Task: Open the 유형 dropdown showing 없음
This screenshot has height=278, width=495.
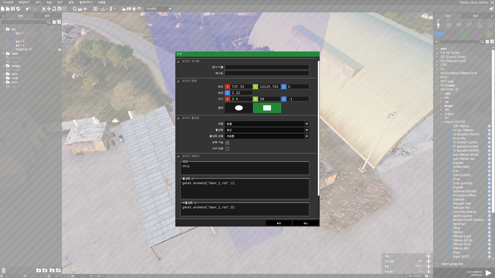Action: coord(267,124)
